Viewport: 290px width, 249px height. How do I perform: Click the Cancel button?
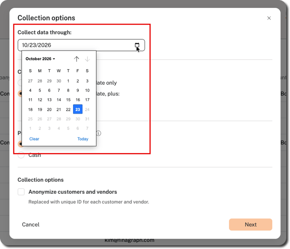point(31,224)
